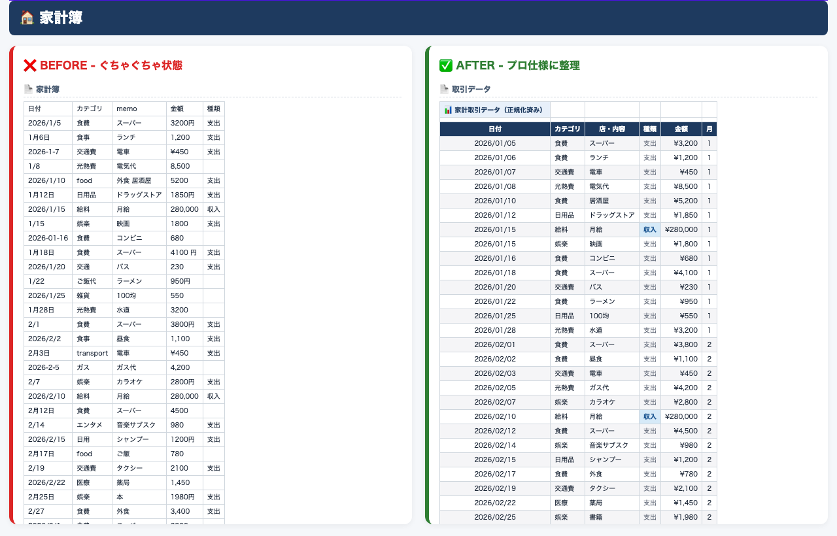The width and height of the screenshot is (837, 536).
Task: Select the '¥5,200' amount cell
Action: (x=681, y=201)
